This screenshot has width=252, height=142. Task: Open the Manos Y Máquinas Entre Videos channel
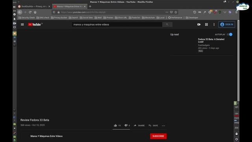[x=46, y=136]
